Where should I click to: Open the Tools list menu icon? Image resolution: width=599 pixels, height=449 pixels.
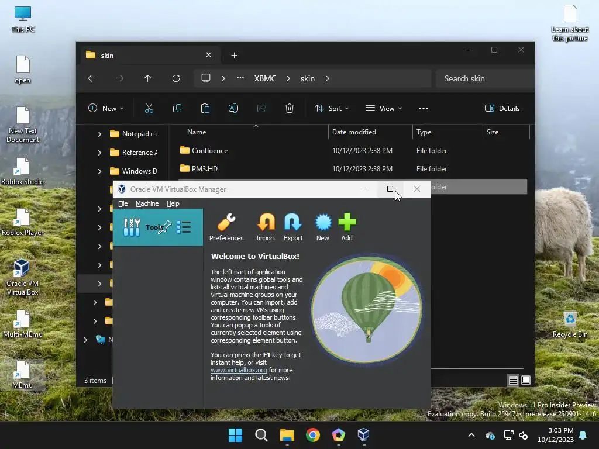(x=184, y=227)
